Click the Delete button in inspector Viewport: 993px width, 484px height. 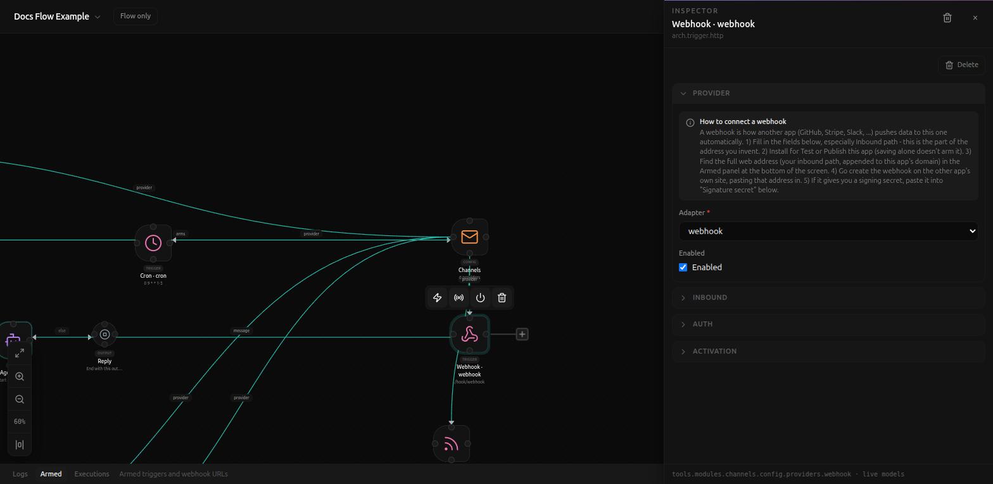point(961,65)
